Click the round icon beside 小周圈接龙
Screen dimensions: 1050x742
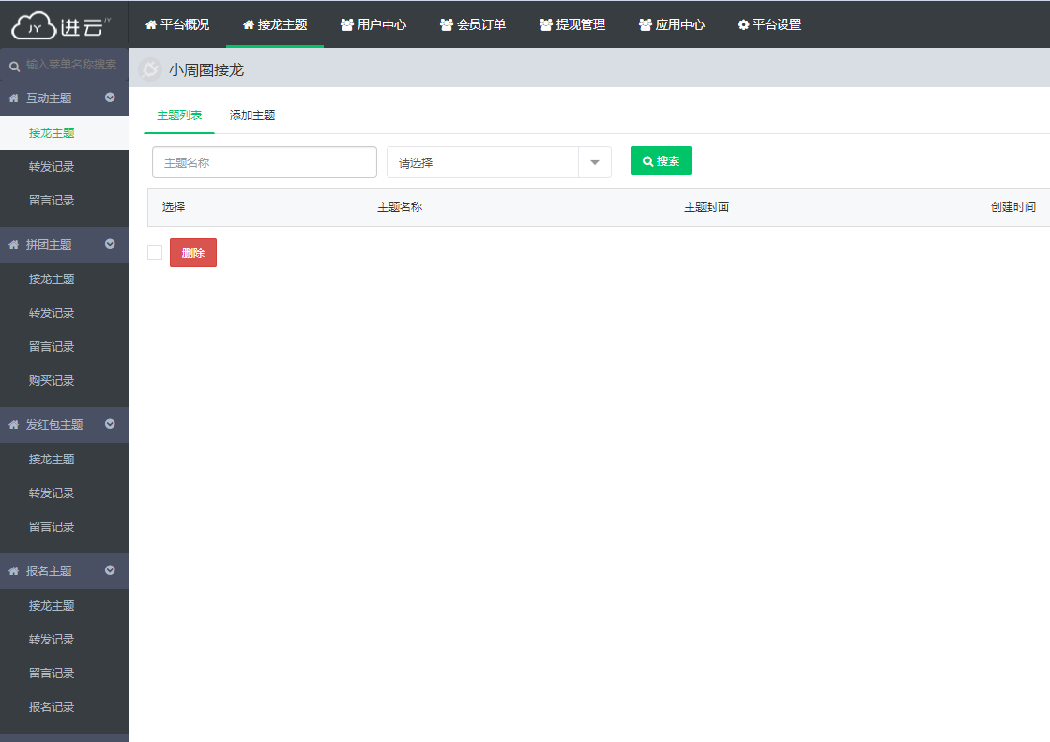pyautogui.click(x=149, y=69)
